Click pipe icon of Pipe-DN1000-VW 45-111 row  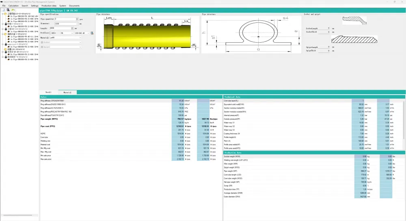[x=9, y=37]
